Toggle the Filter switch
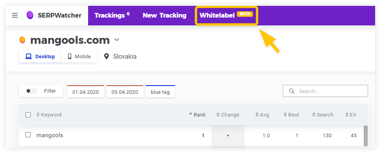The height and width of the screenshot is (154, 381). pos(31,91)
